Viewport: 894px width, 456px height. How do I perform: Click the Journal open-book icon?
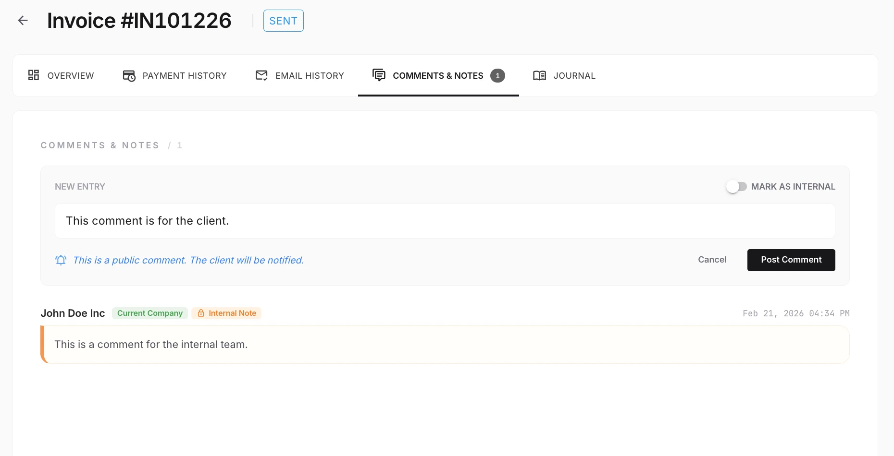(539, 75)
